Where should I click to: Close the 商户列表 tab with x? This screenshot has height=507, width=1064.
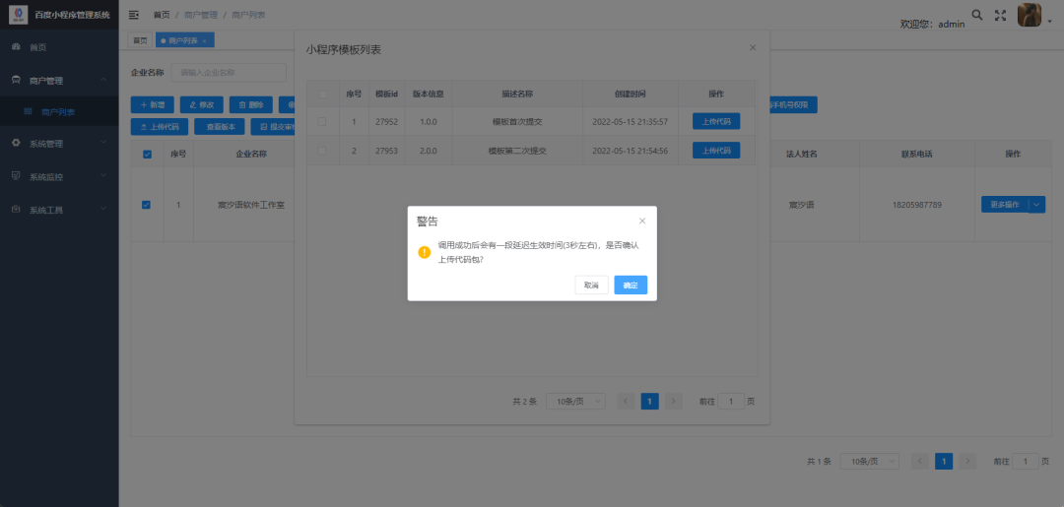205,41
